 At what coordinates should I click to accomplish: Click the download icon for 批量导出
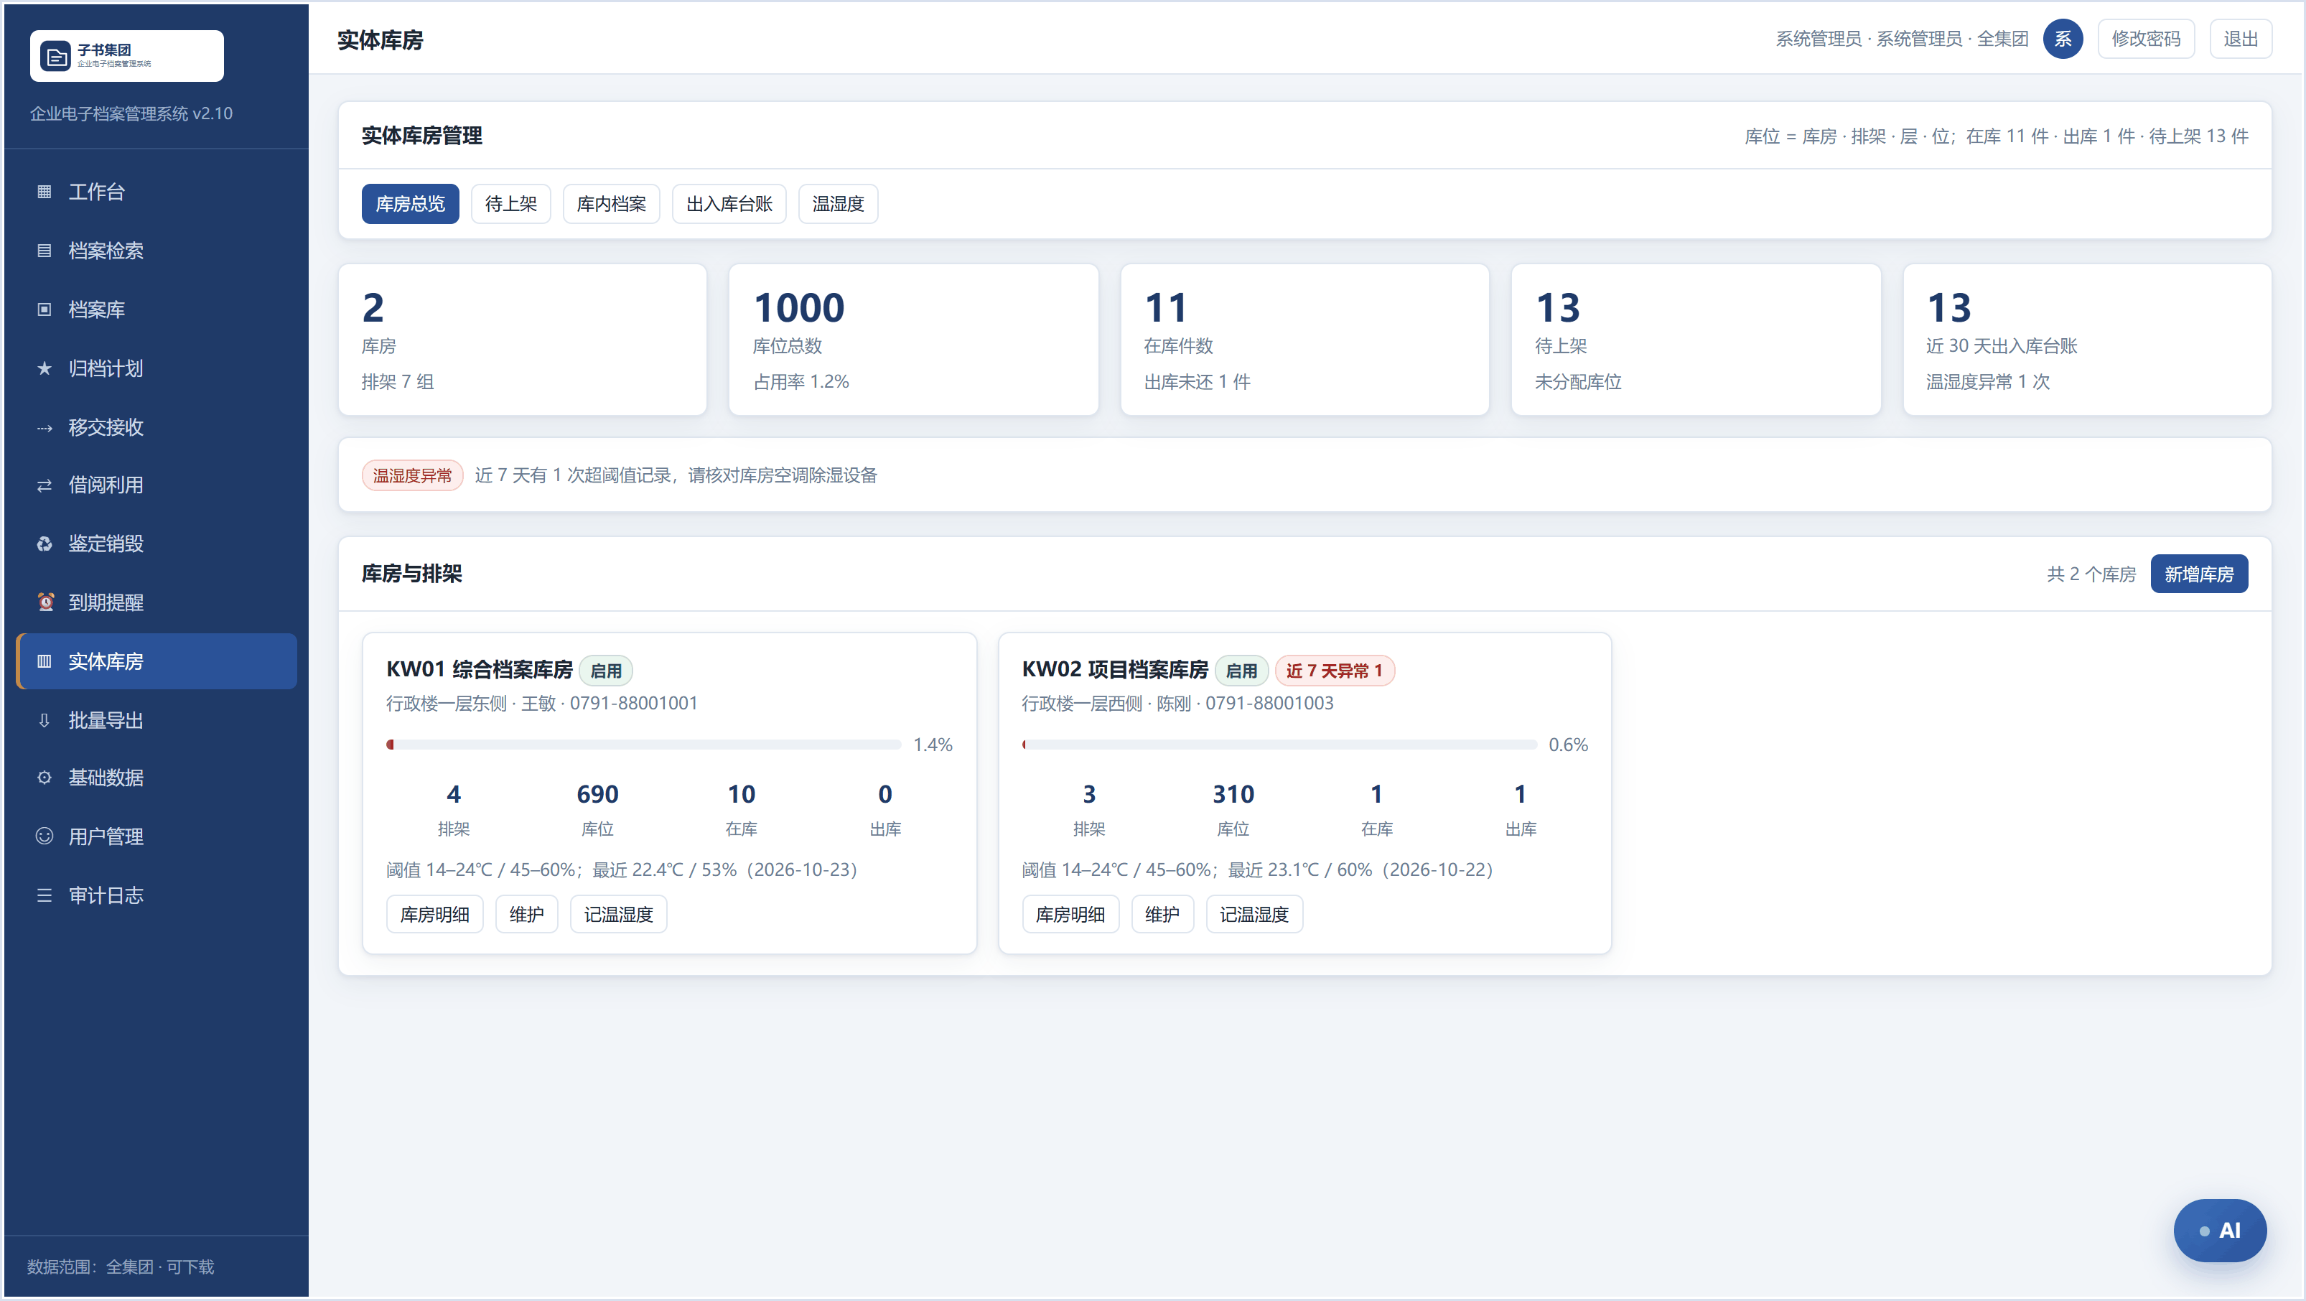(x=44, y=720)
